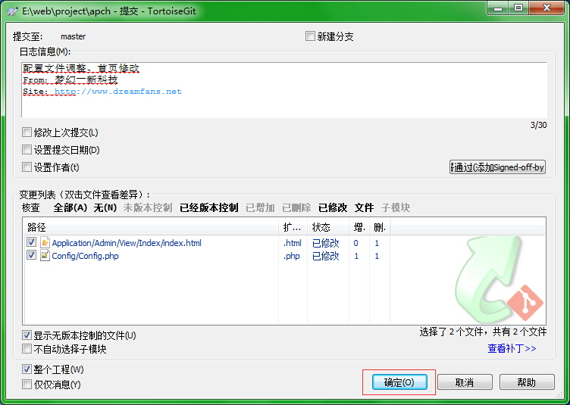
Task: Click the .html extension cell
Action: pos(293,243)
